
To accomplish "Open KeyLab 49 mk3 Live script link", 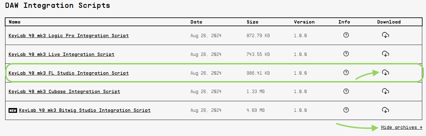I will click(x=61, y=54).
